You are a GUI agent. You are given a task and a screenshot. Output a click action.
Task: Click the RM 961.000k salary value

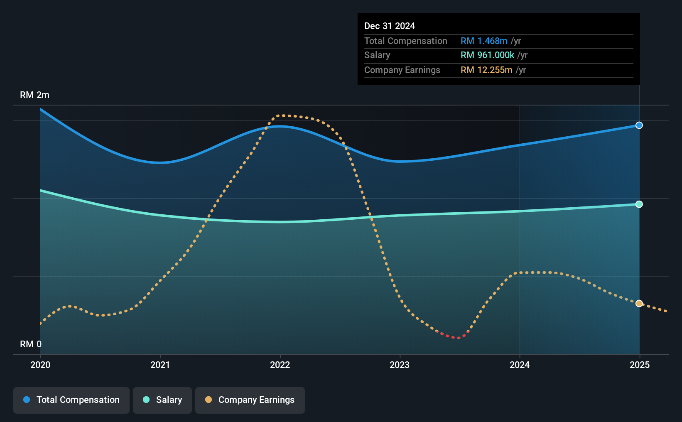pyautogui.click(x=487, y=55)
